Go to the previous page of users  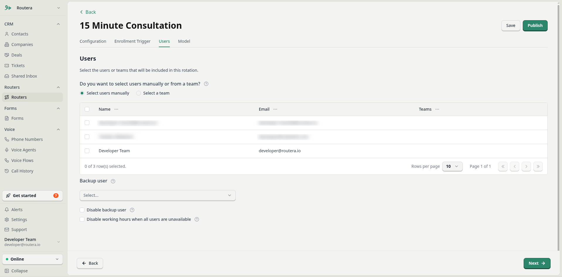pos(515,166)
